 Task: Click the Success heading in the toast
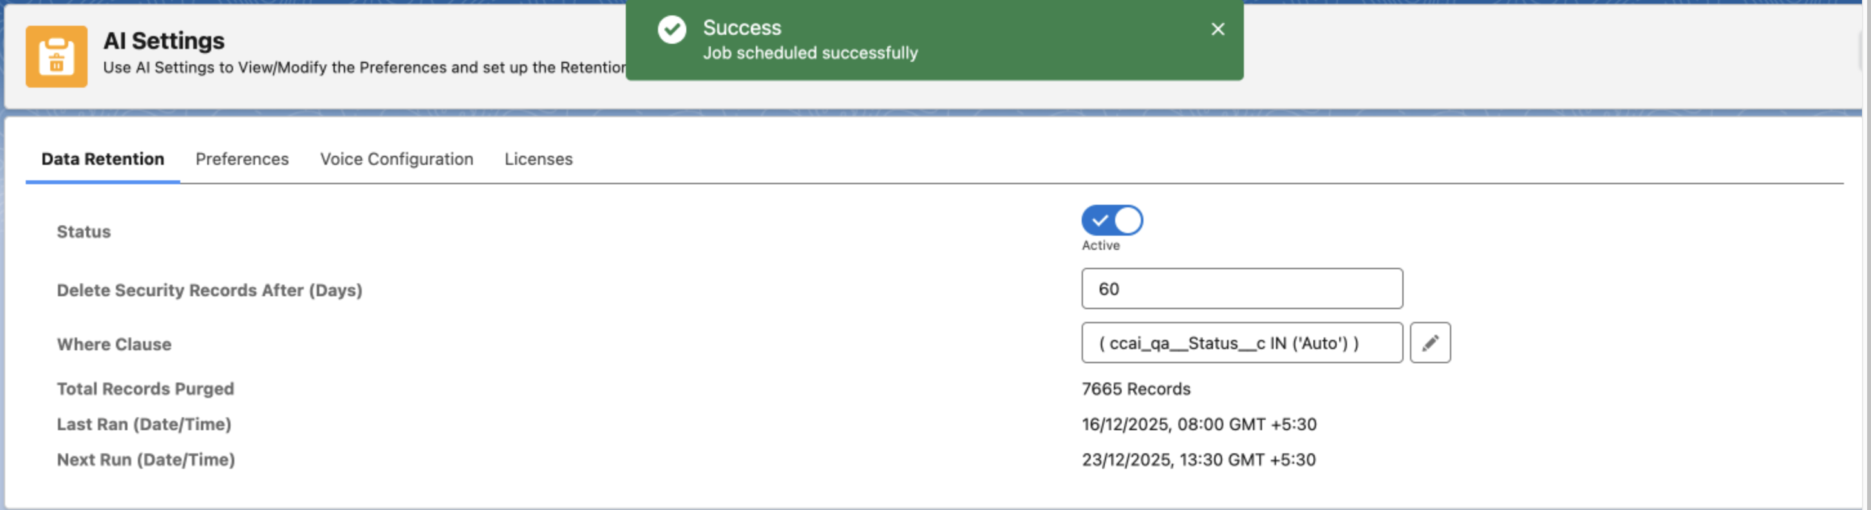pos(742,28)
